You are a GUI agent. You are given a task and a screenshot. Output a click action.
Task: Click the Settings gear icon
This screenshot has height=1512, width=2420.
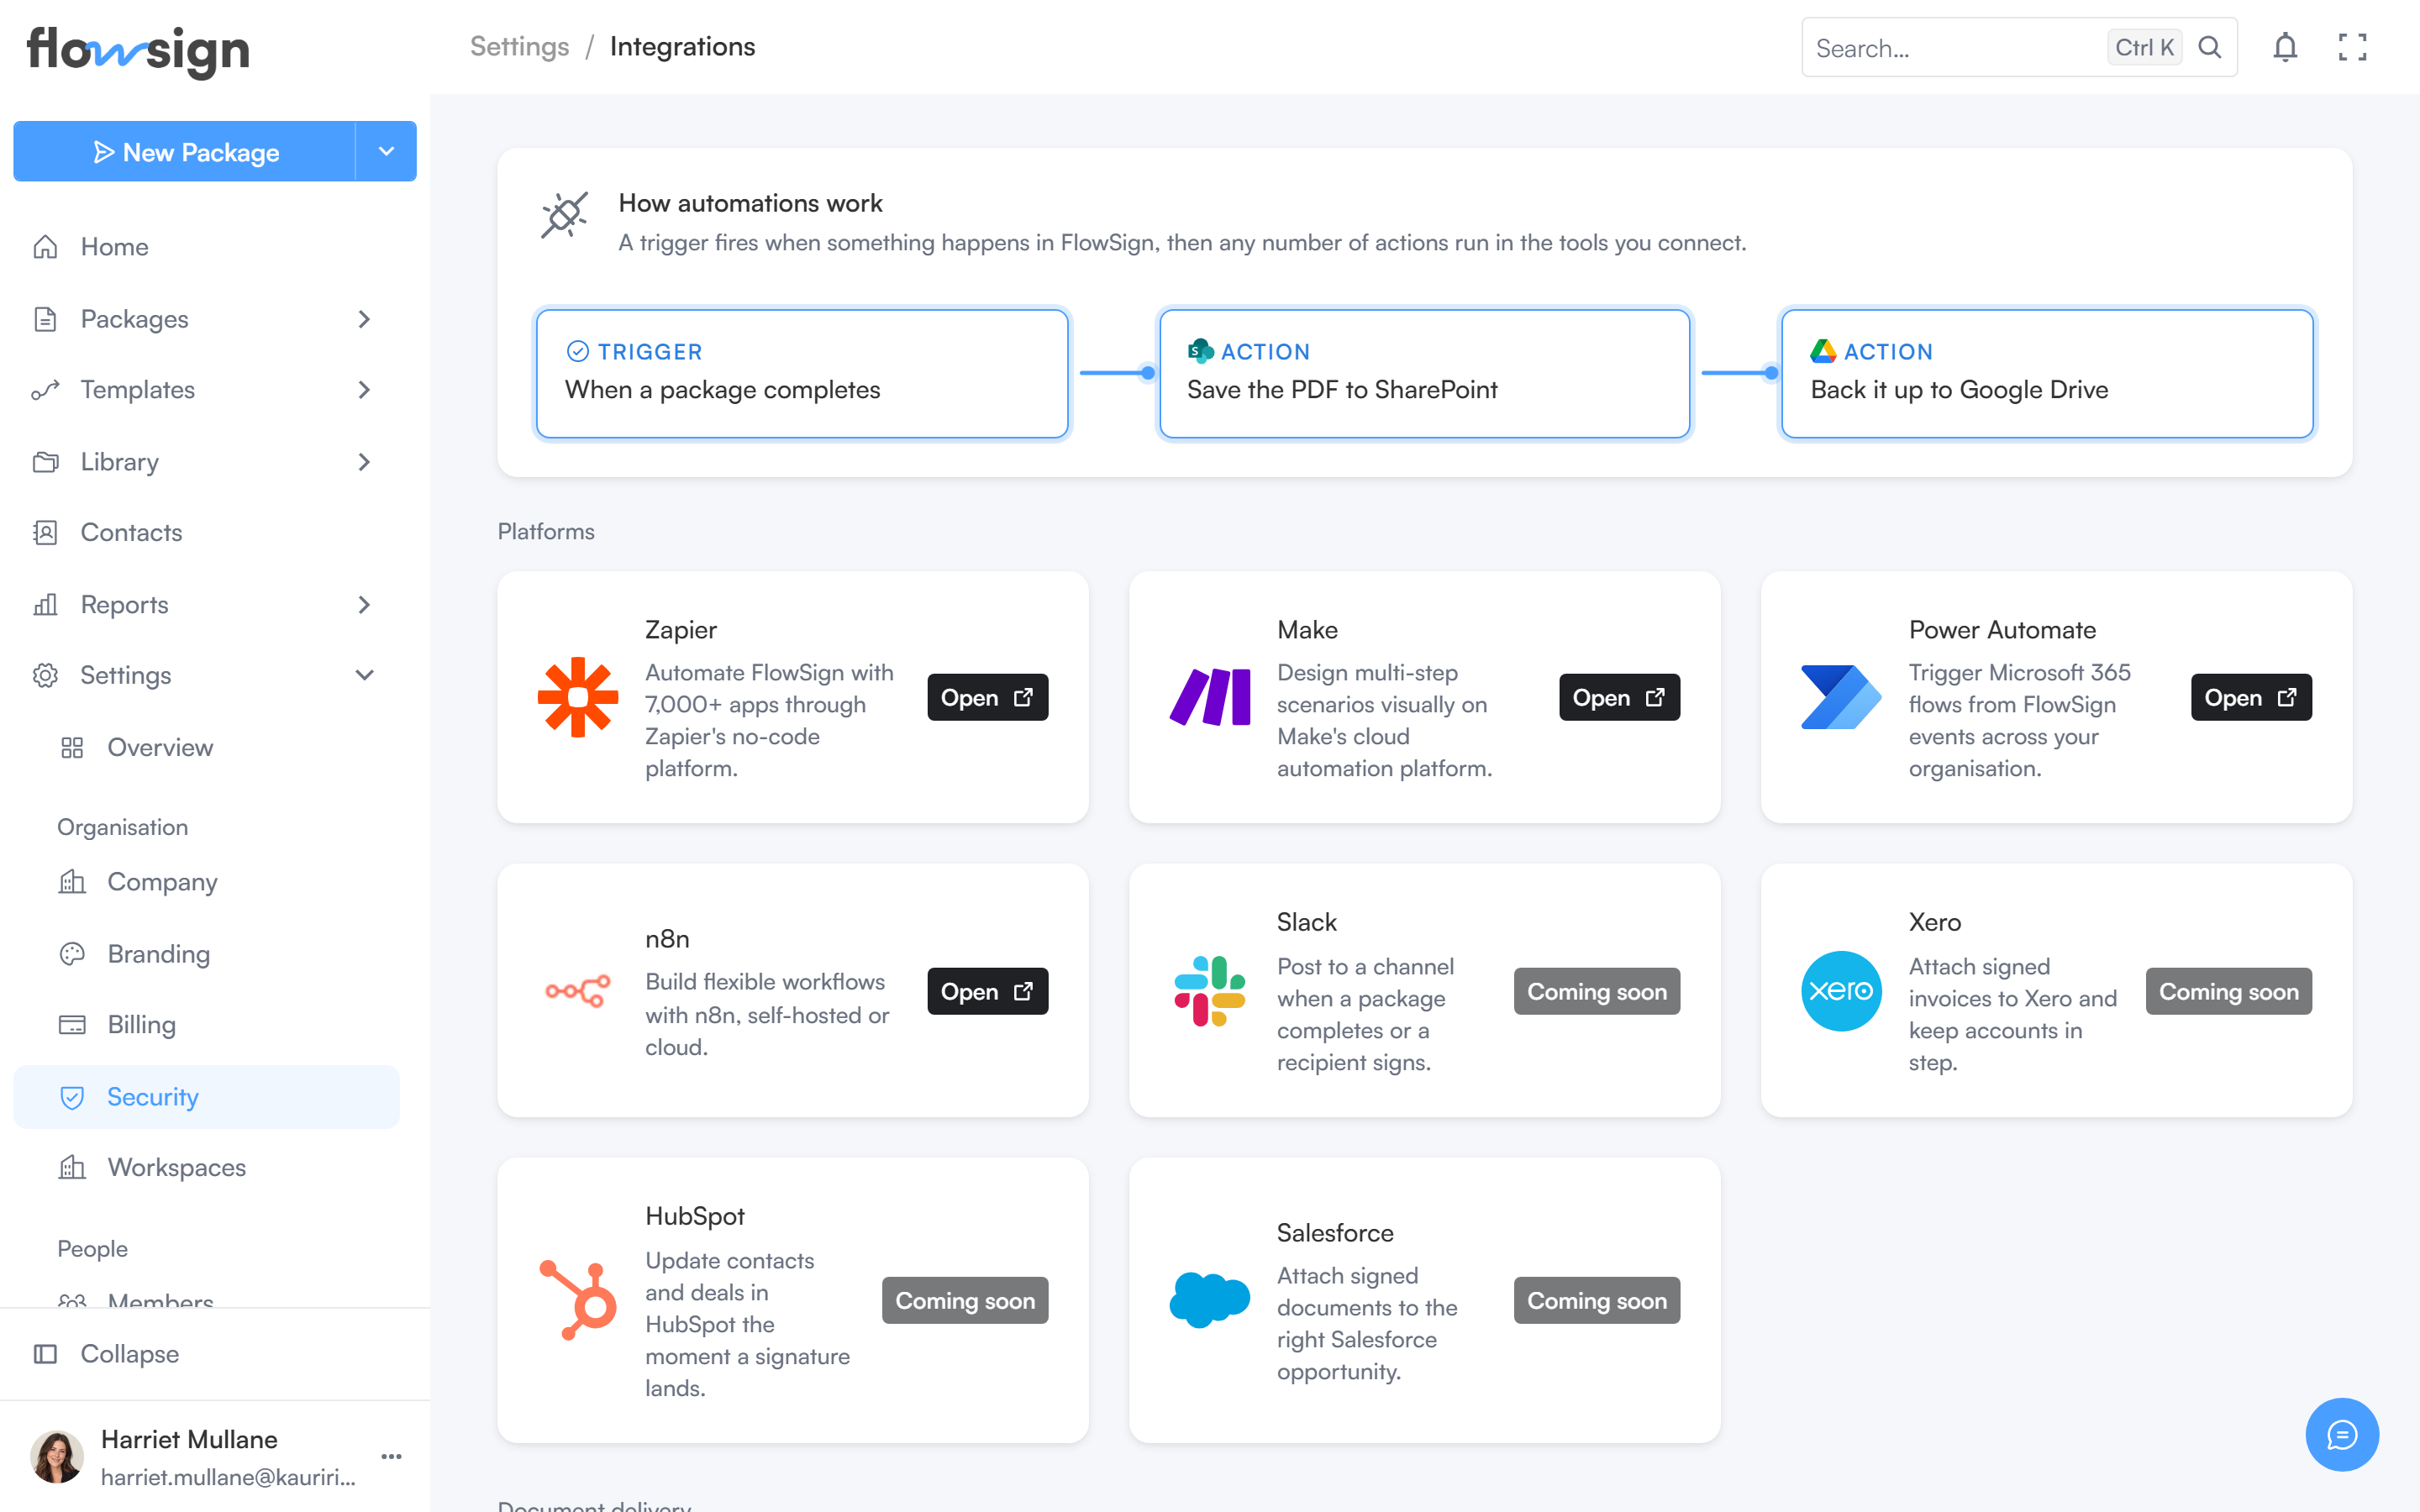click(x=45, y=675)
